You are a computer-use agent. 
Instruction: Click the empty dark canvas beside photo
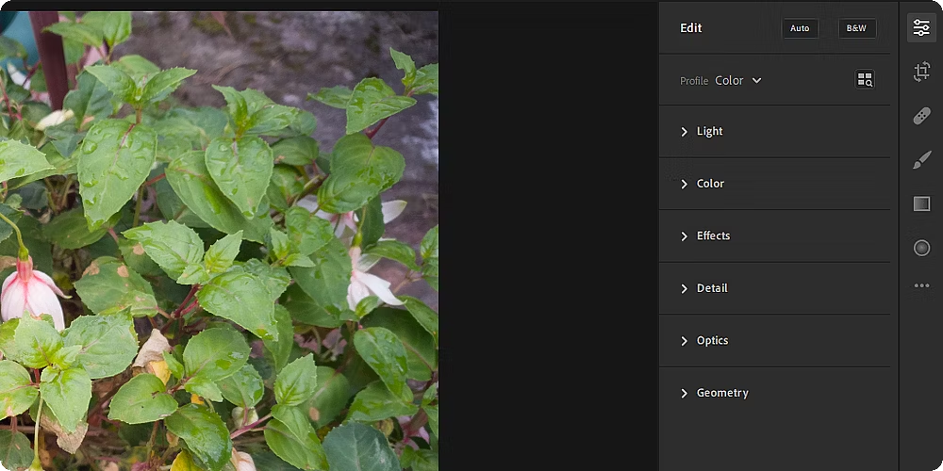[549, 240]
